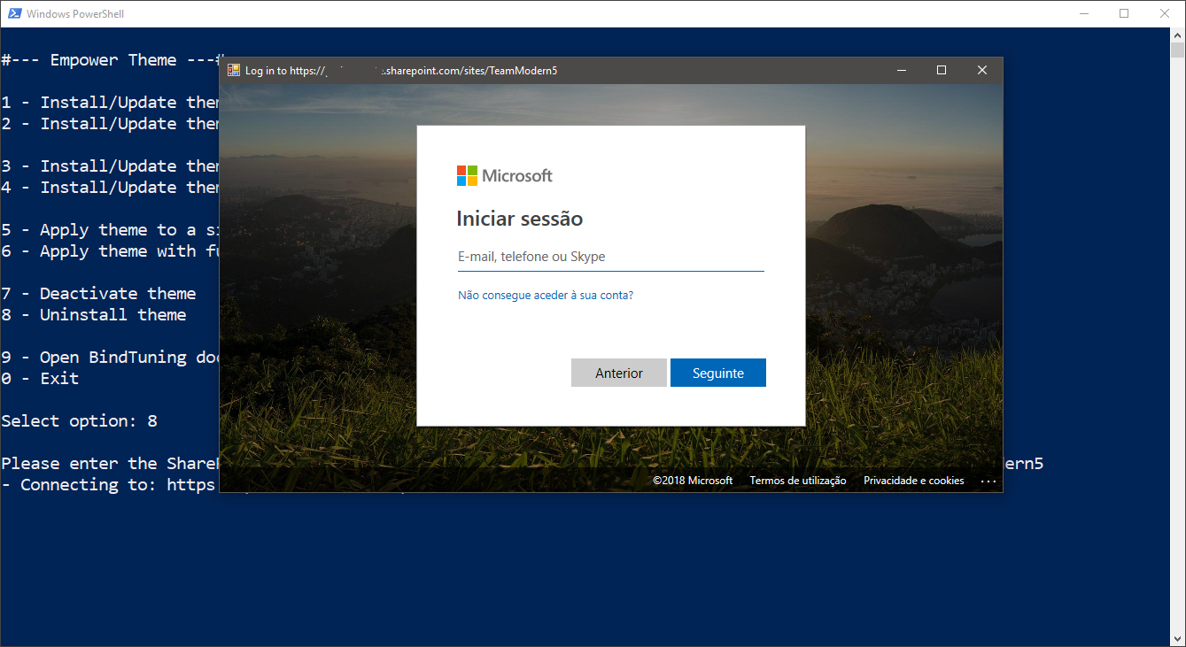
Task: Minimize the login dialog window
Action: [901, 70]
